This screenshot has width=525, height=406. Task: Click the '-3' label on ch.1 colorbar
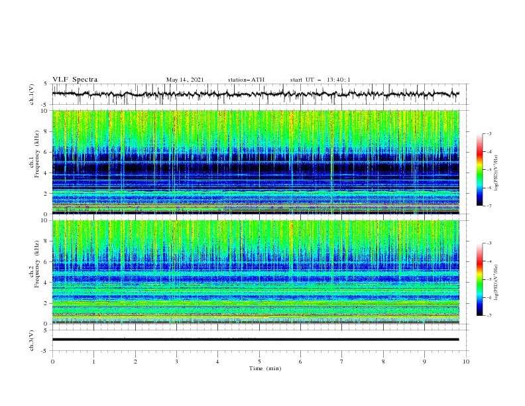[x=489, y=133]
